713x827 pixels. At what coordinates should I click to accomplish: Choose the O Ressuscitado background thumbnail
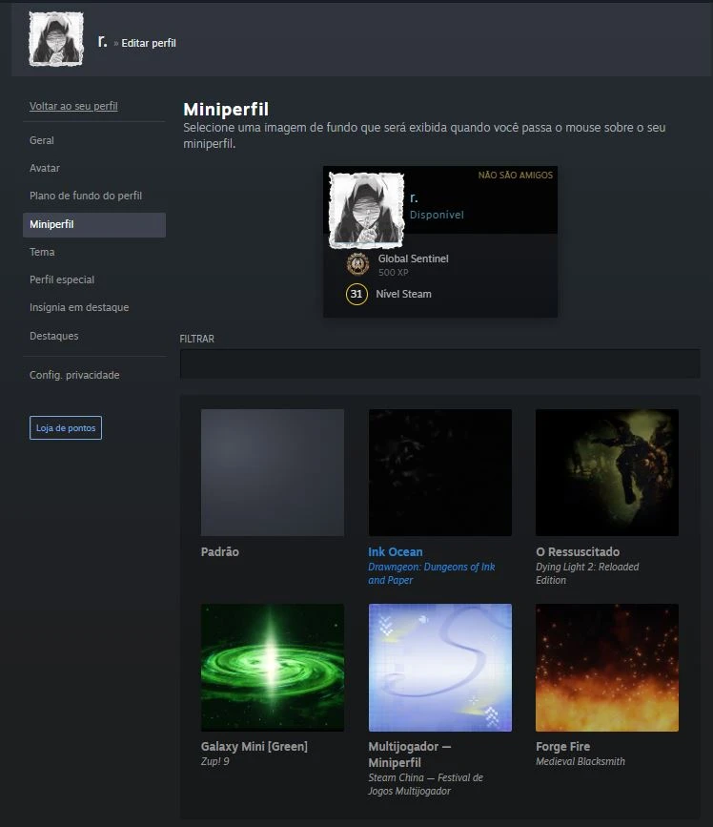[x=606, y=472]
